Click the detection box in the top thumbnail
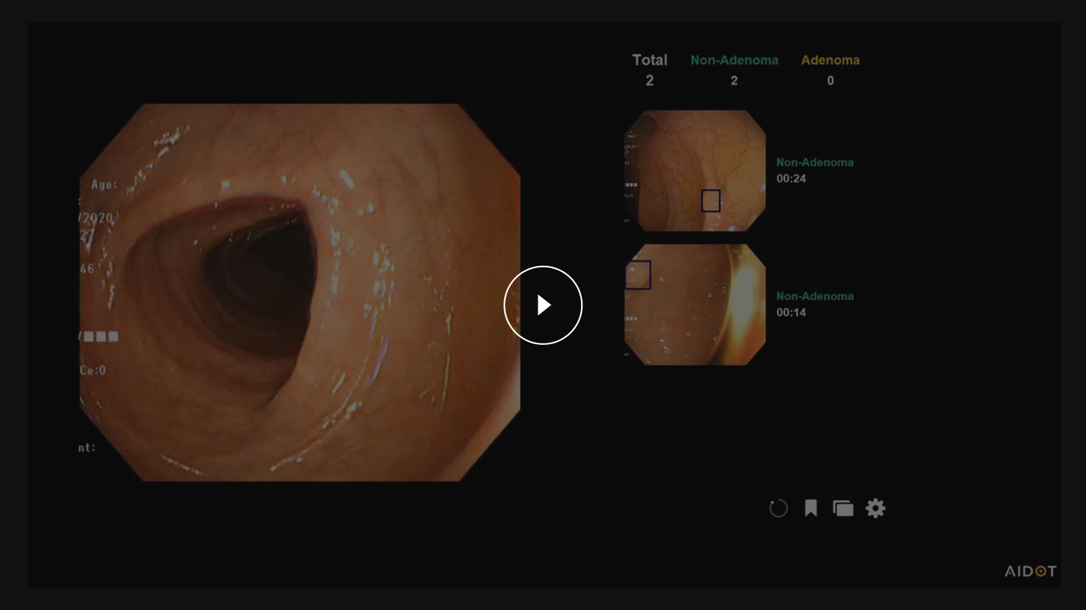The width and height of the screenshot is (1086, 610). coord(711,202)
